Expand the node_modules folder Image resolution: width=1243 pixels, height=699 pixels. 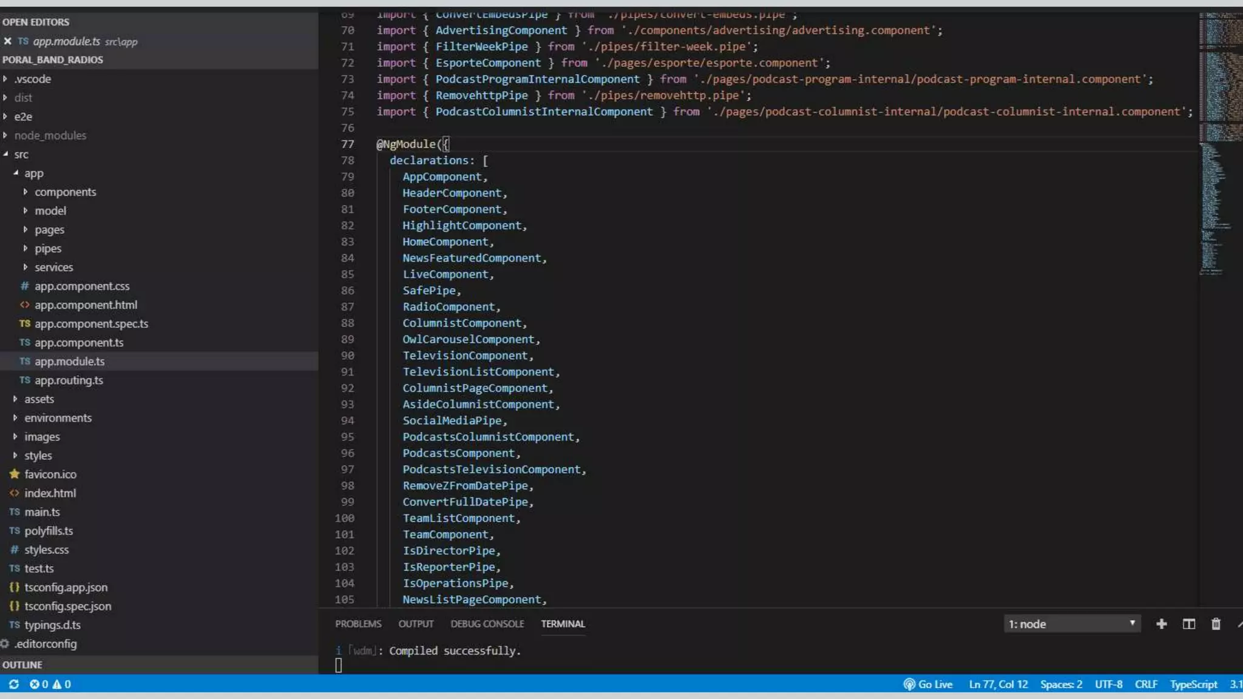[x=50, y=135]
